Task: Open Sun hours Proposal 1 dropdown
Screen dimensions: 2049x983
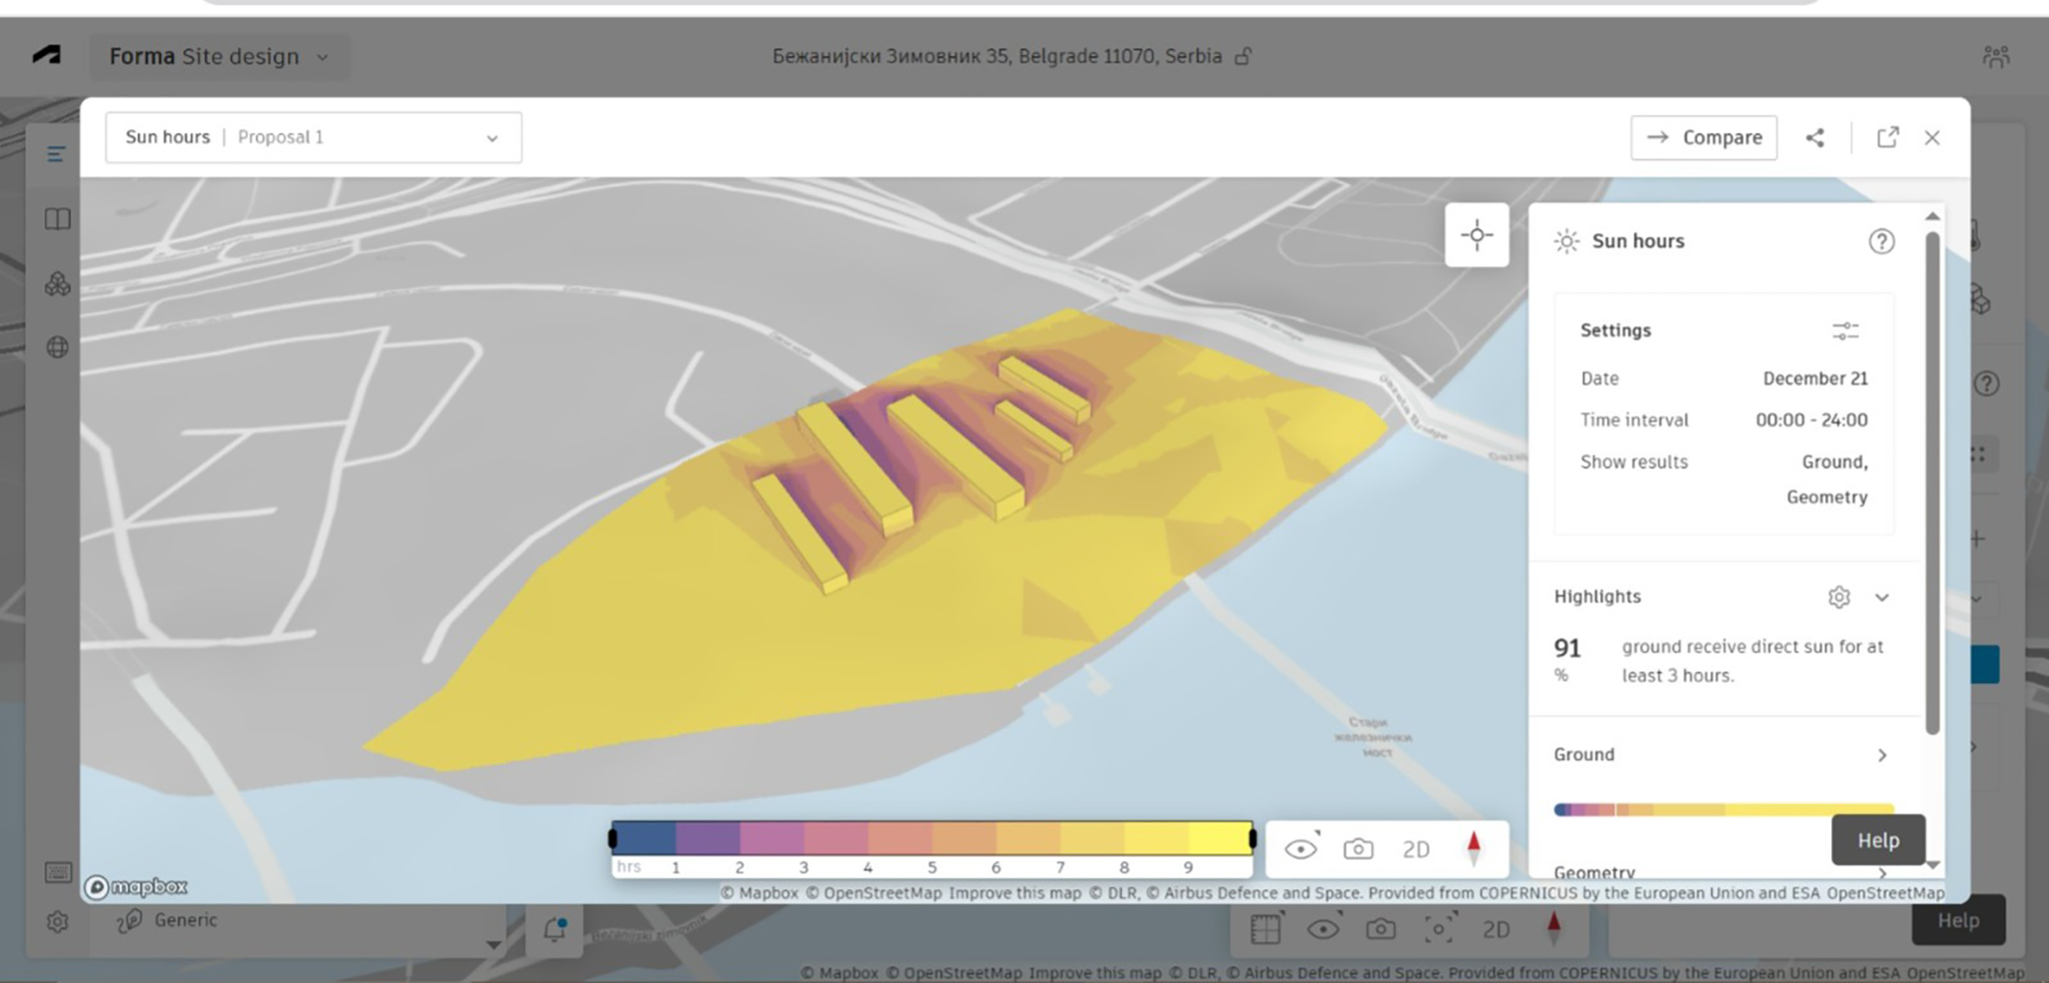Action: pos(314,138)
